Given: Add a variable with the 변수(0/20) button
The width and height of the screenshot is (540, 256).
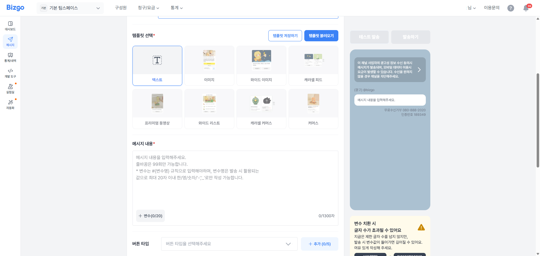Looking at the screenshot, I should coord(150,216).
